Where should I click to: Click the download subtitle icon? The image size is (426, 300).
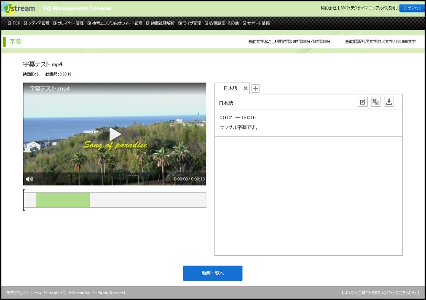[x=389, y=102]
